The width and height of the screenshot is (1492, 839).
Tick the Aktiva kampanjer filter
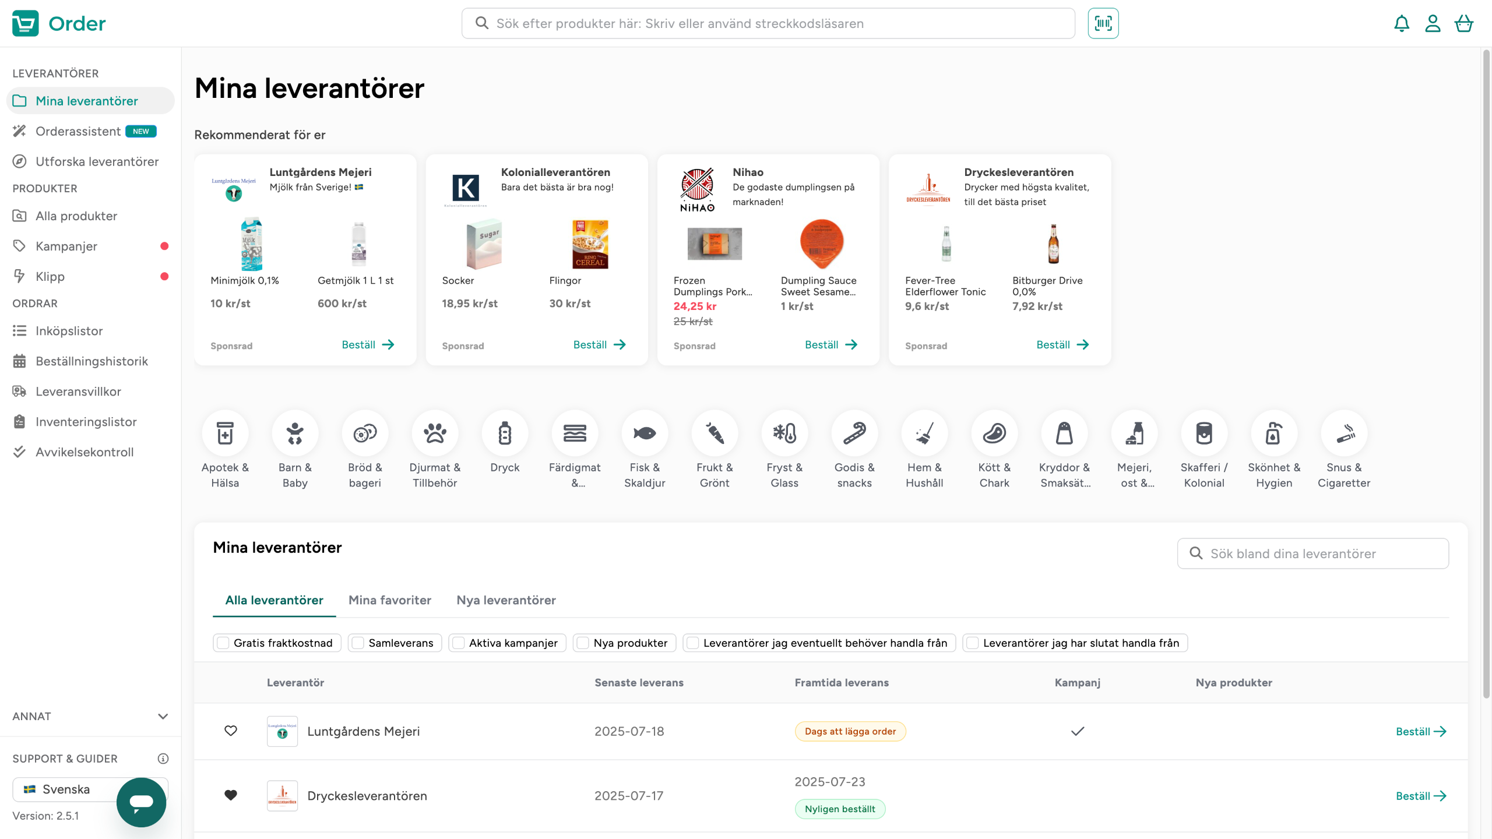(x=459, y=643)
